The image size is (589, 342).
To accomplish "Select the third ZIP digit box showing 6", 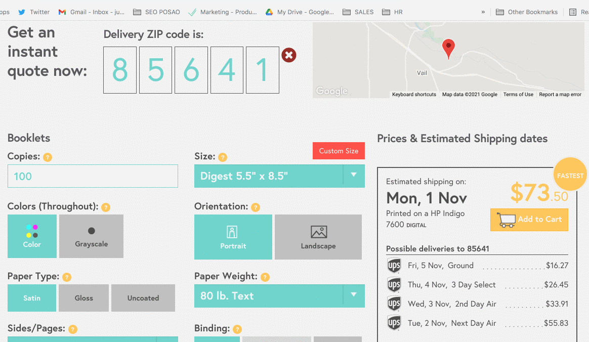I will click(191, 70).
